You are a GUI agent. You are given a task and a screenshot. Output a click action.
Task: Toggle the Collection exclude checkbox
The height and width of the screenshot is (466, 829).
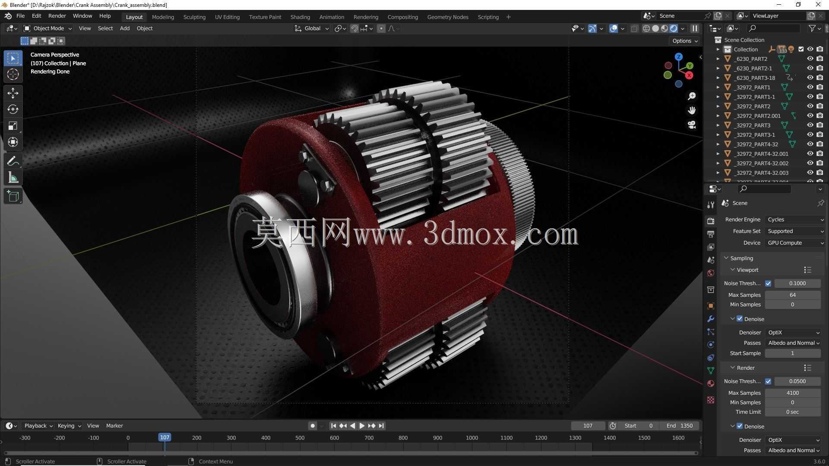pos(801,49)
